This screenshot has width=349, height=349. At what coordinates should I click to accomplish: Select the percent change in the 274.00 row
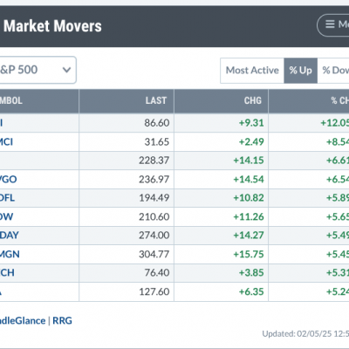coord(338,235)
